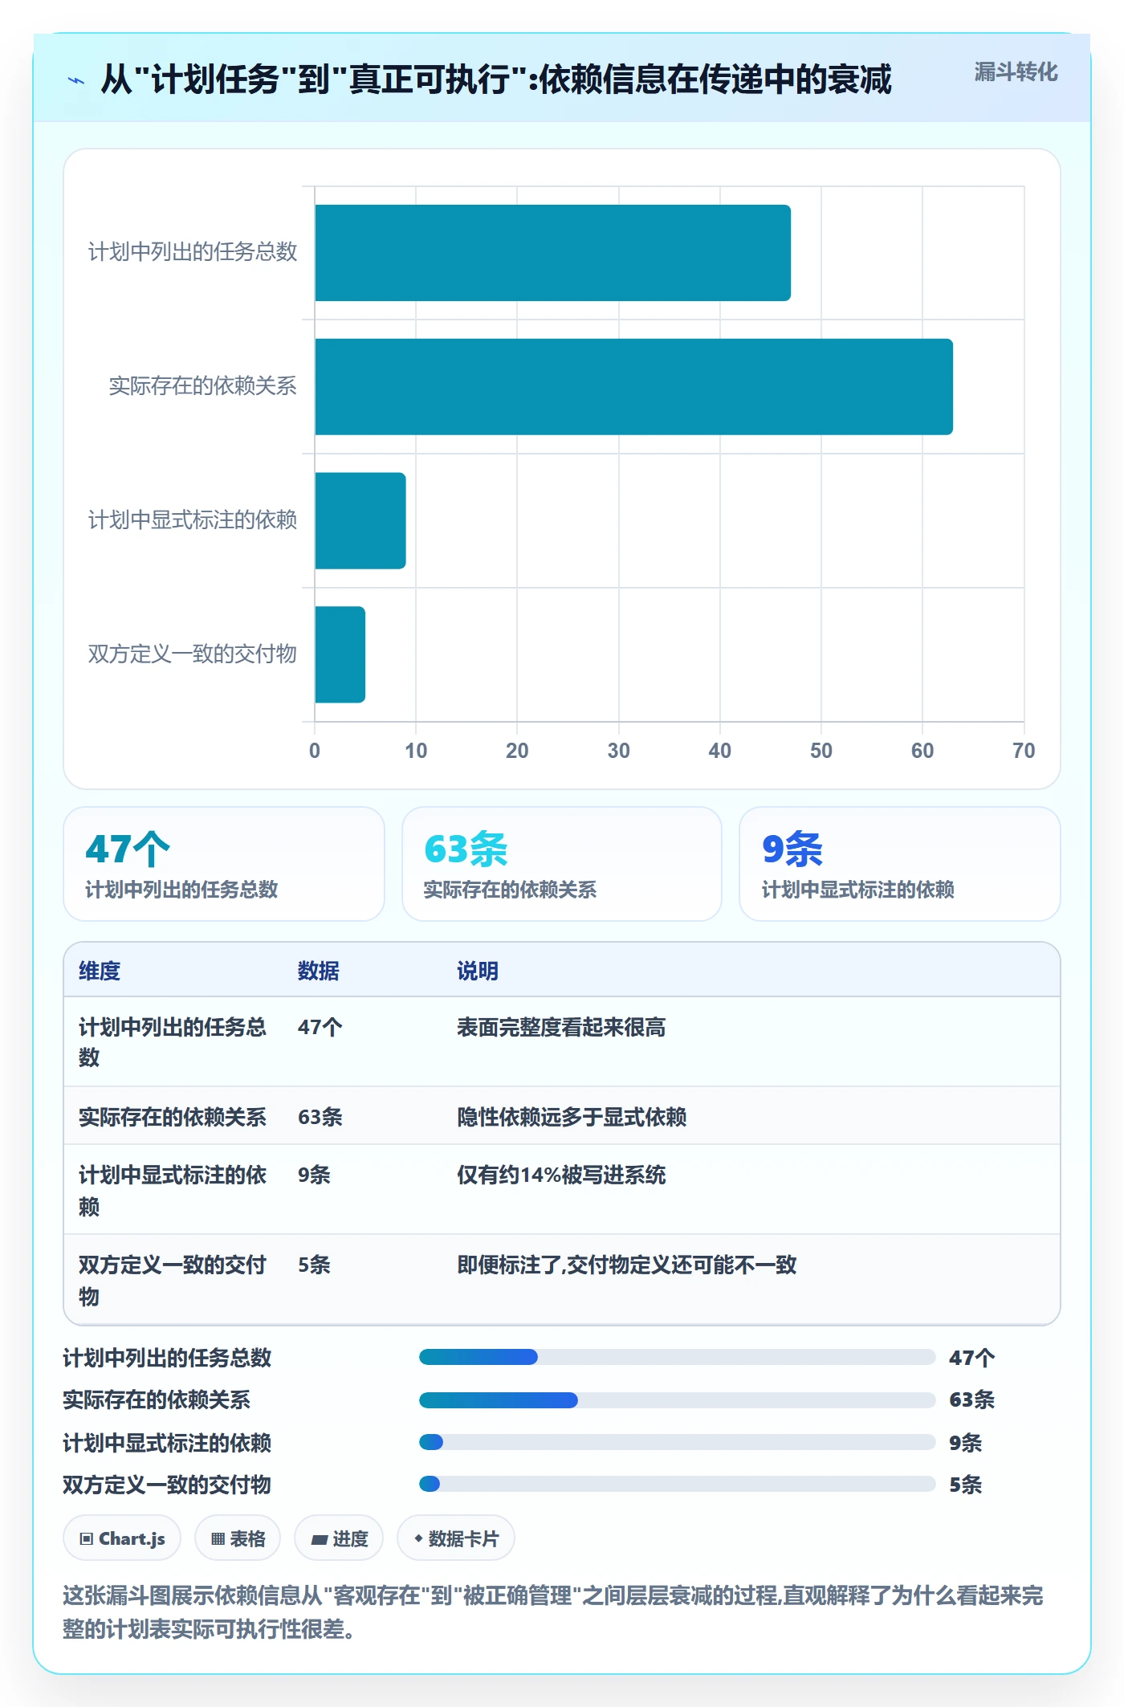The width and height of the screenshot is (1124, 1707).
Task: Click the 漏斗转化 tag in the header
Action: (x=1016, y=72)
